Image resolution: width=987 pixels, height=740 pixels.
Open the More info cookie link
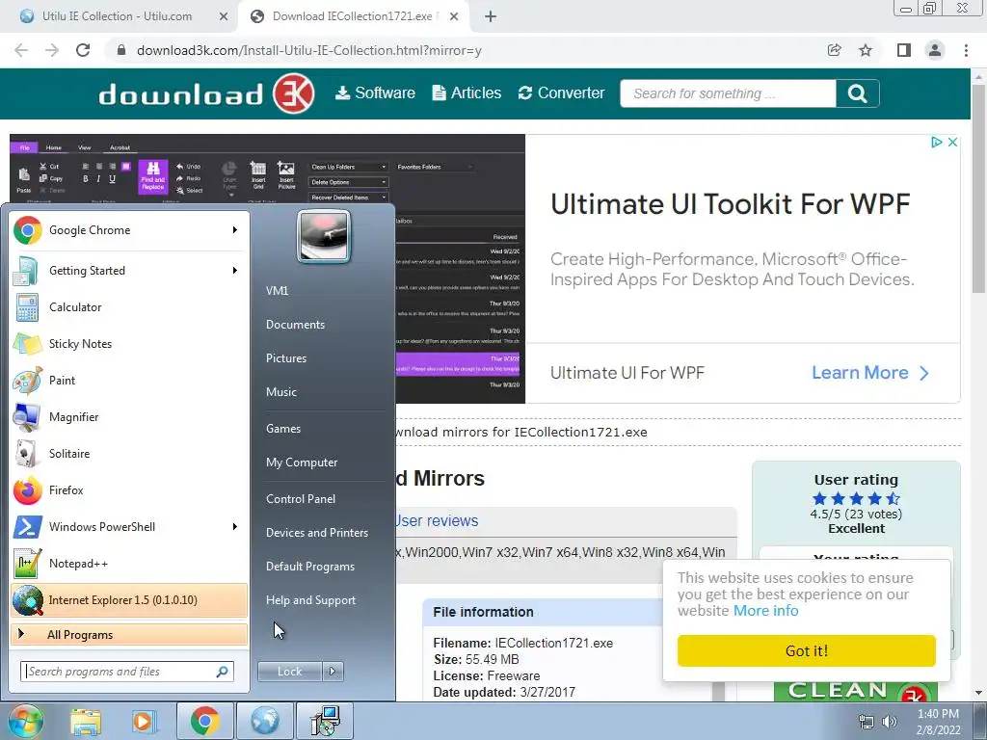(765, 611)
